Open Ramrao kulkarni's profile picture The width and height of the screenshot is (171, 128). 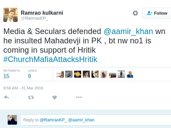click(11, 15)
